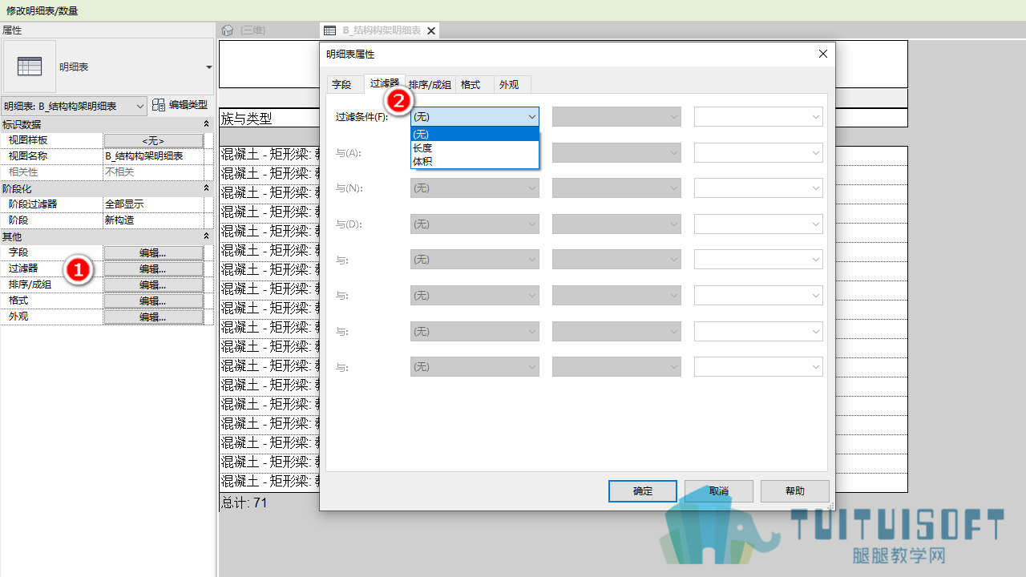This screenshot has width=1026, height=577.
Task: Close the 明细表属性 dialog with the X
Action: pos(822,54)
